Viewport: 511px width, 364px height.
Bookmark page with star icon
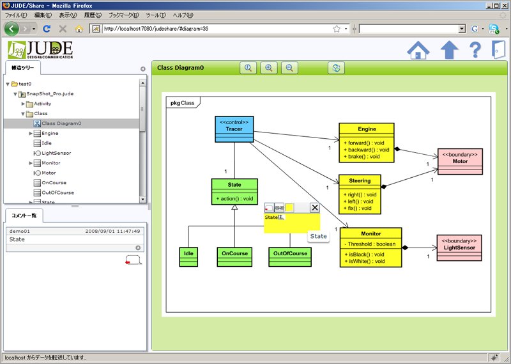click(x=337, y=29)
